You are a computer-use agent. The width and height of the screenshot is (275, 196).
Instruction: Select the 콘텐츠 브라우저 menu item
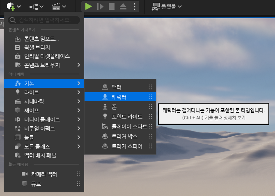44,65
